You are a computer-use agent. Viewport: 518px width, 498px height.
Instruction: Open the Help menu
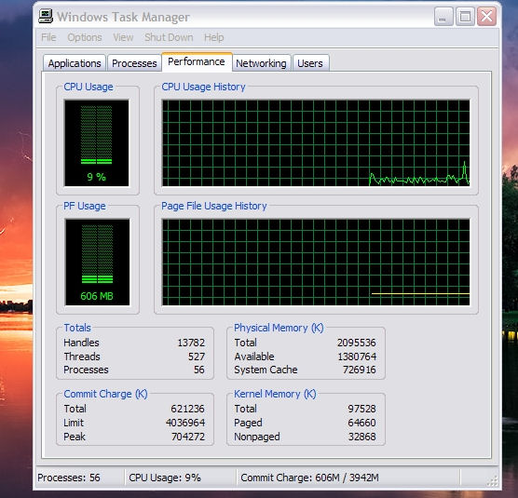(213, 37)
